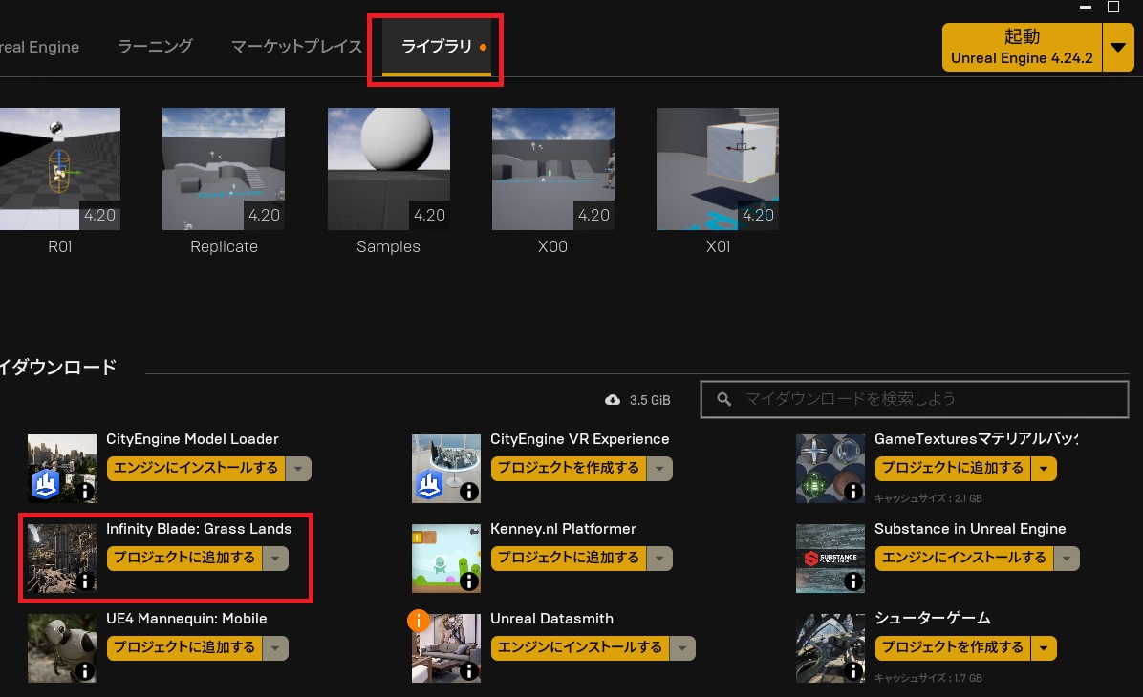Click the CityEngine Model Loader thumbnail
This screenshot has width=1143, height=697.
pyautogui.click(x=62, y=468)
